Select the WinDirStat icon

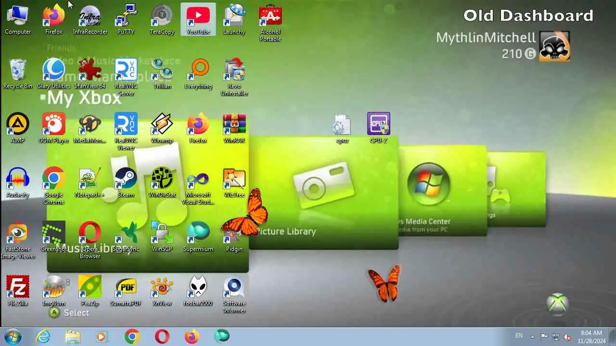coord(162,183)
